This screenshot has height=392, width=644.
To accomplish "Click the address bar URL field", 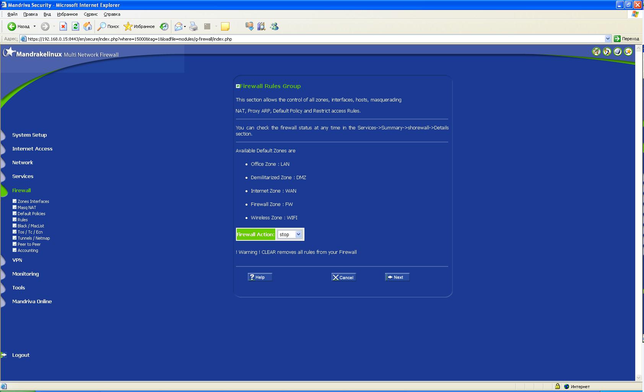I will (315, 39).
